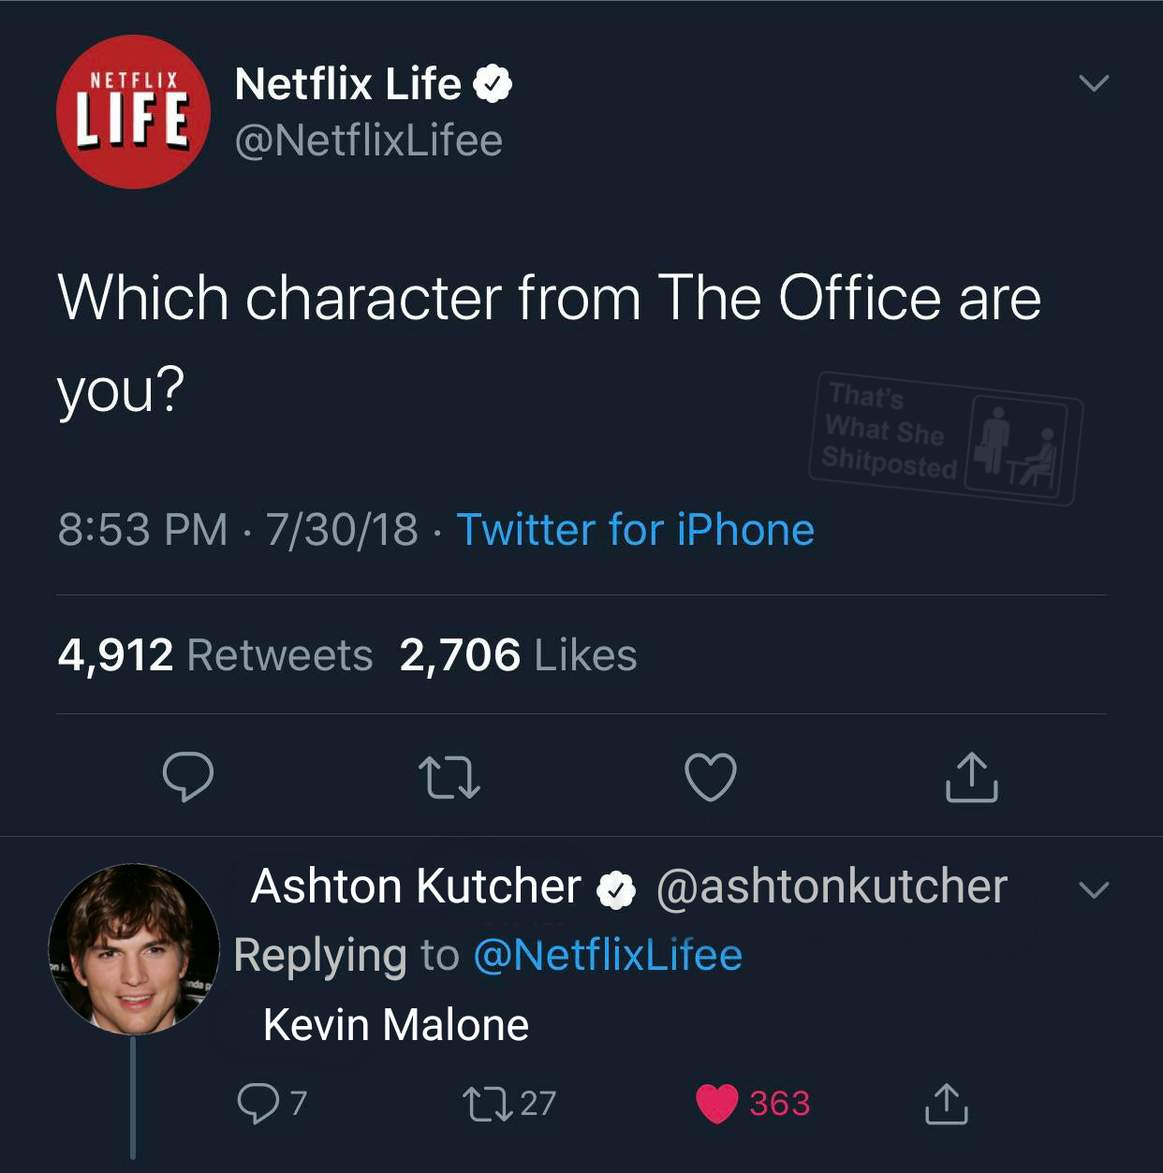Share Ashton Kutcher's reply
This screenshot has height=1173, width=1163.
[947, 1104]
